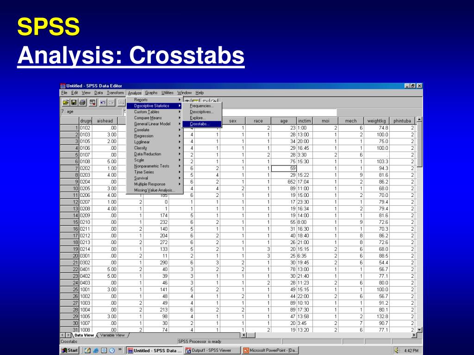Switch to the Variable View tab

(x=112, y=335)
